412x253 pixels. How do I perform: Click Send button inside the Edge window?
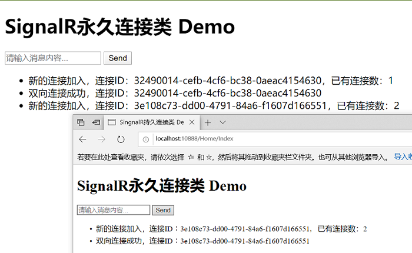[163, 210]
